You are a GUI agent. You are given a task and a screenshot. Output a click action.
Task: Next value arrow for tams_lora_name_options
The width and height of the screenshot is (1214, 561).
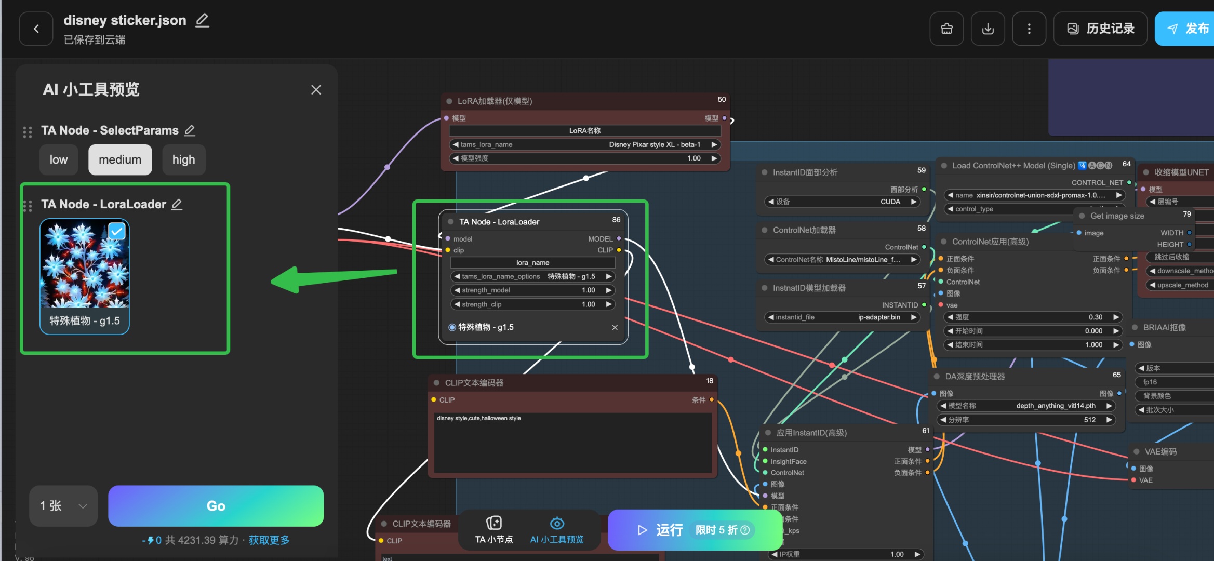608,276
